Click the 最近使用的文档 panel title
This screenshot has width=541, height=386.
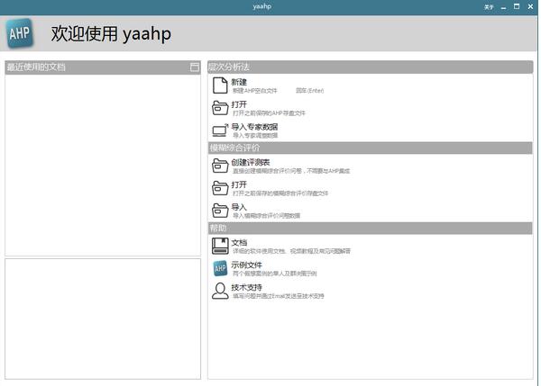36,67
